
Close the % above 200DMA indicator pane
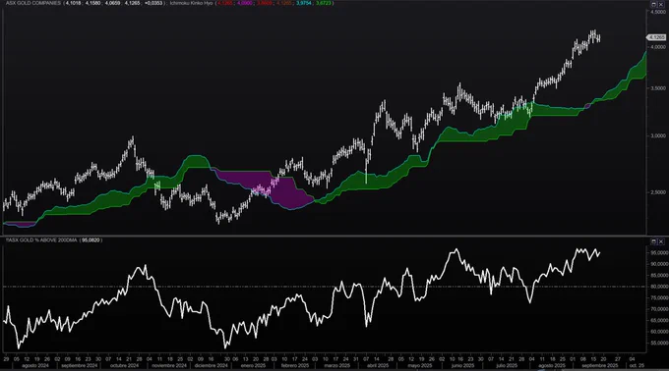pos(661,241)
